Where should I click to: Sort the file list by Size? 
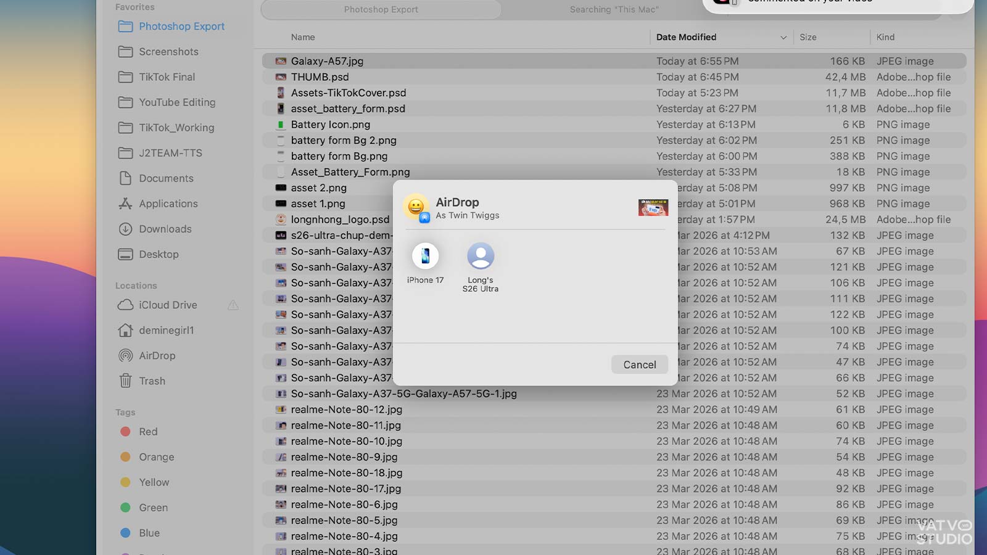pyautogui.click(x=807, y=38)
